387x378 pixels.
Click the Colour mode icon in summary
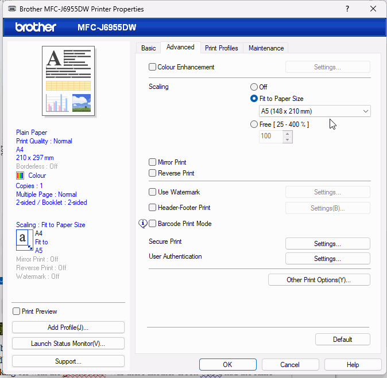click(x=20, y=176)
